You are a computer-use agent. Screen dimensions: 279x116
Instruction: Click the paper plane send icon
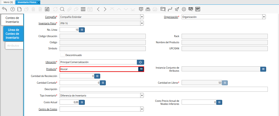(177, 9)
